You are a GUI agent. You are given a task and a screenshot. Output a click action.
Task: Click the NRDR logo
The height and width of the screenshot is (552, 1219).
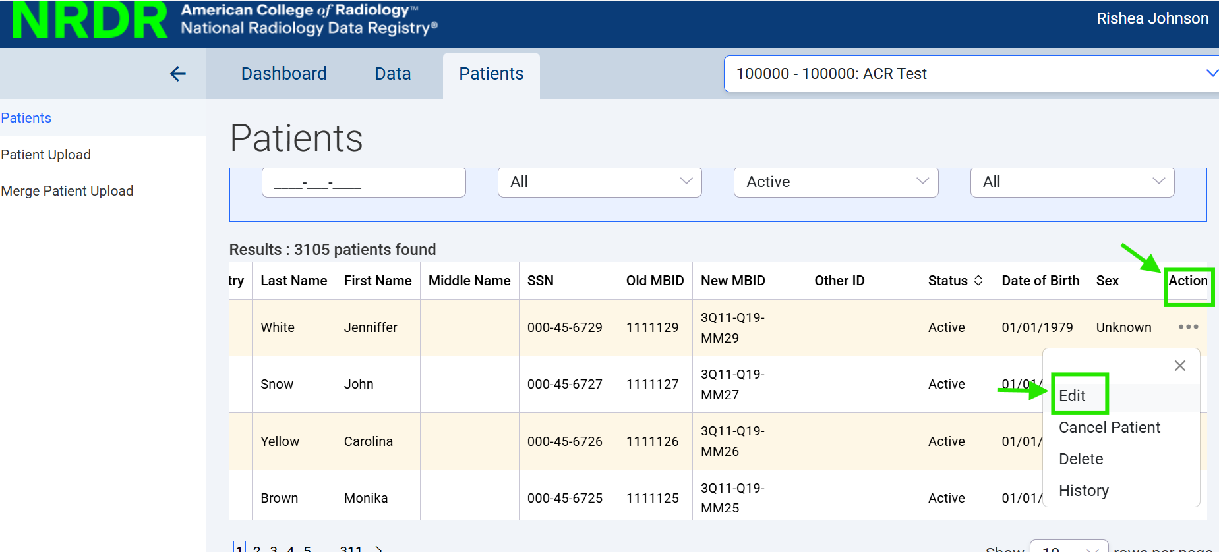tap(90, 20)
